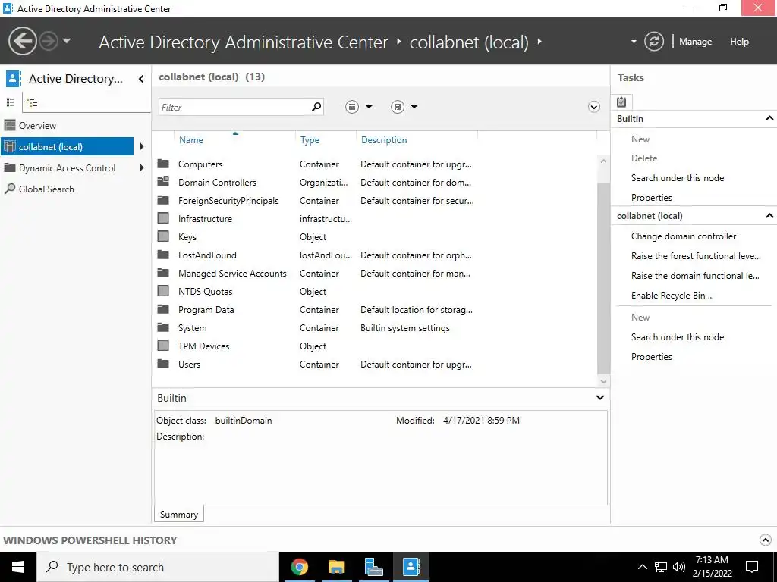777x582 pixels.
Task: Select collabnet (local) navigation node
Action: 67,146
